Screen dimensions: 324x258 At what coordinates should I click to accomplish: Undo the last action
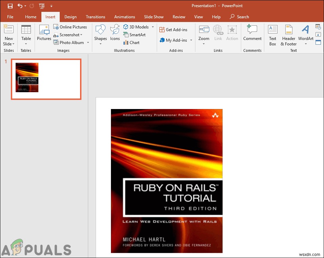(x=20, y=6)
